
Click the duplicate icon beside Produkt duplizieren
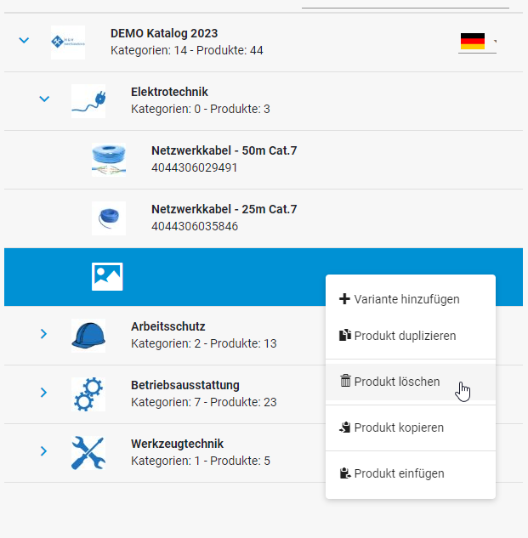pos(345,335)
